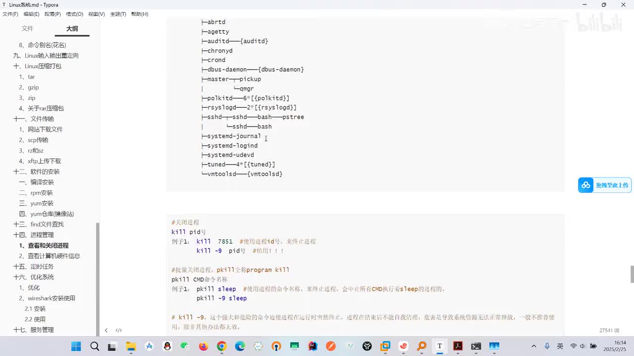Click the microphone icon in the system tray
The width and height of the screenshot is (634, 356).
547,346
